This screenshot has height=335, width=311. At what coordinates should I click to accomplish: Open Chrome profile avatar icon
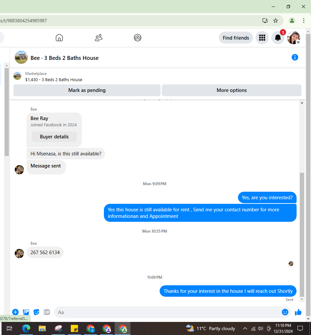[x=292, y=21]
